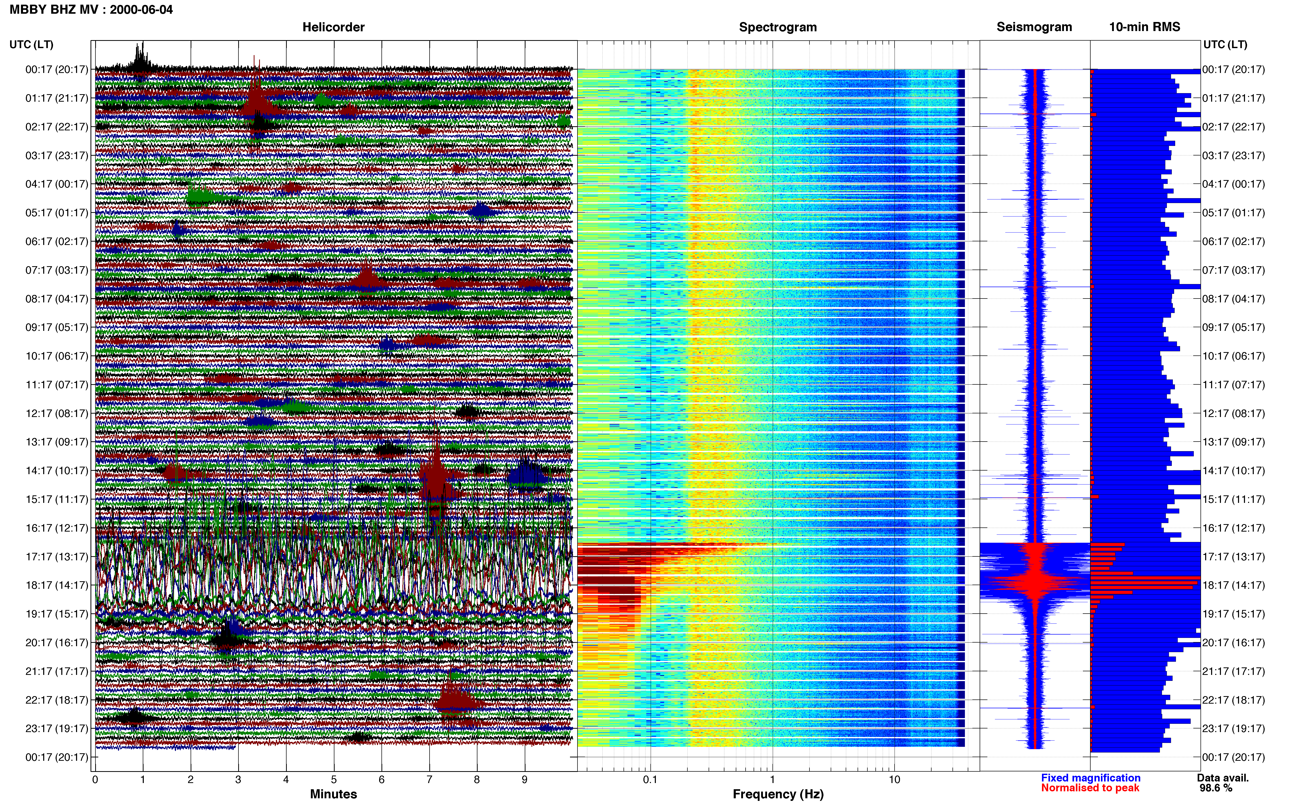
Task: Click '23:17 (19:17)' label beside the Helicorder
Action: coord(57,729)
